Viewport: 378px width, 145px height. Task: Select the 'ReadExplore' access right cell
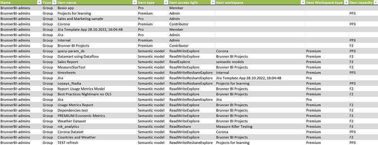point(192,62)
